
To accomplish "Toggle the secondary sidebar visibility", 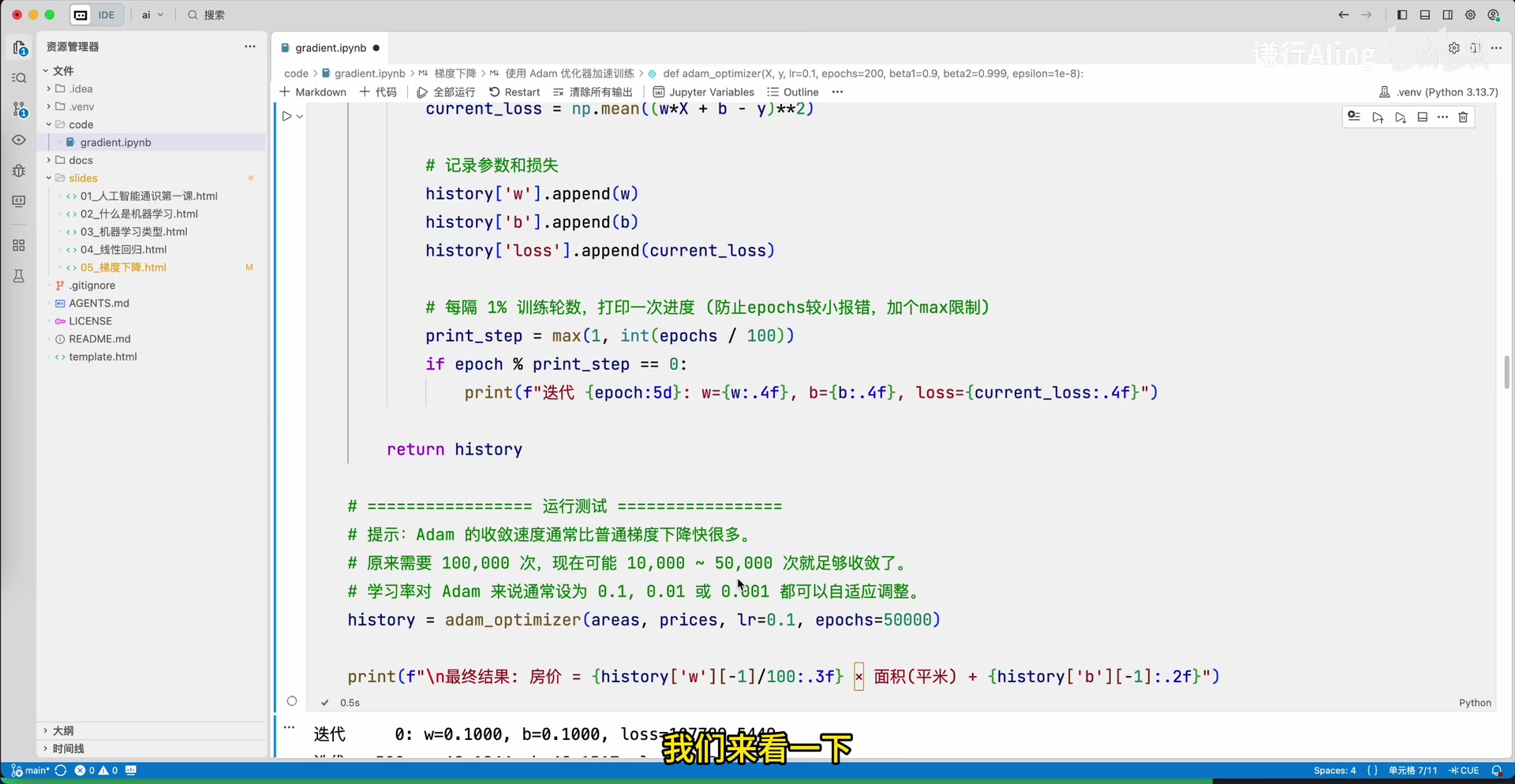I will point(1448,15).
